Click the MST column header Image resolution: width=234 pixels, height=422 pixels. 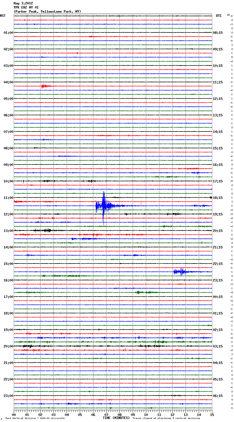click(3, 16)
